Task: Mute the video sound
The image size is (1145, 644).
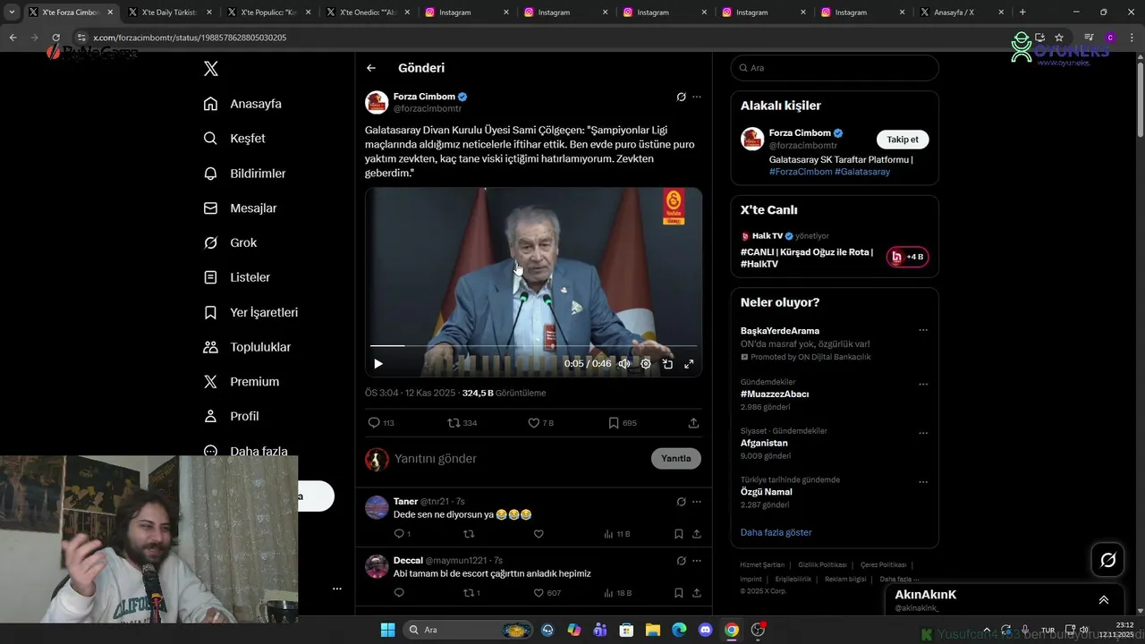Action: tap(624, 363)
